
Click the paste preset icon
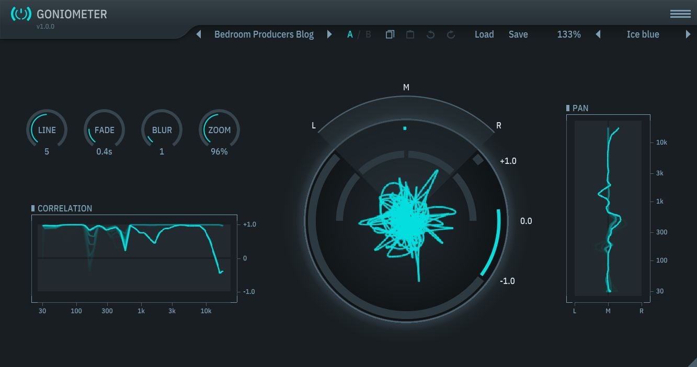tap(410, 34)
